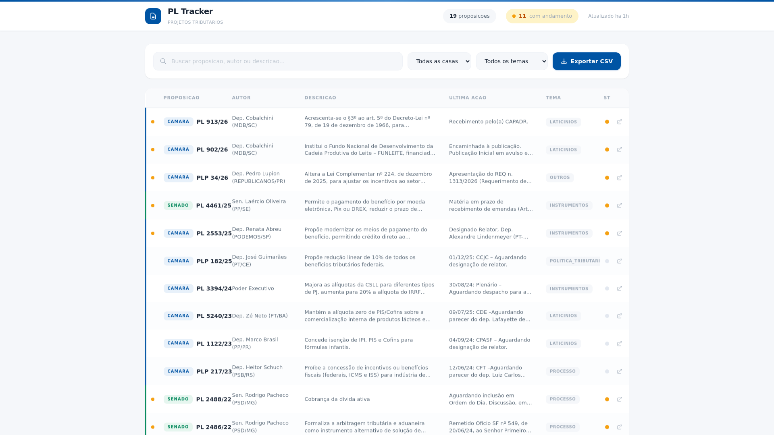Screen dimensions: 774x435
Task: Click the SENADO badge on PL 4461/25
Action: click(x=178, y=205)
